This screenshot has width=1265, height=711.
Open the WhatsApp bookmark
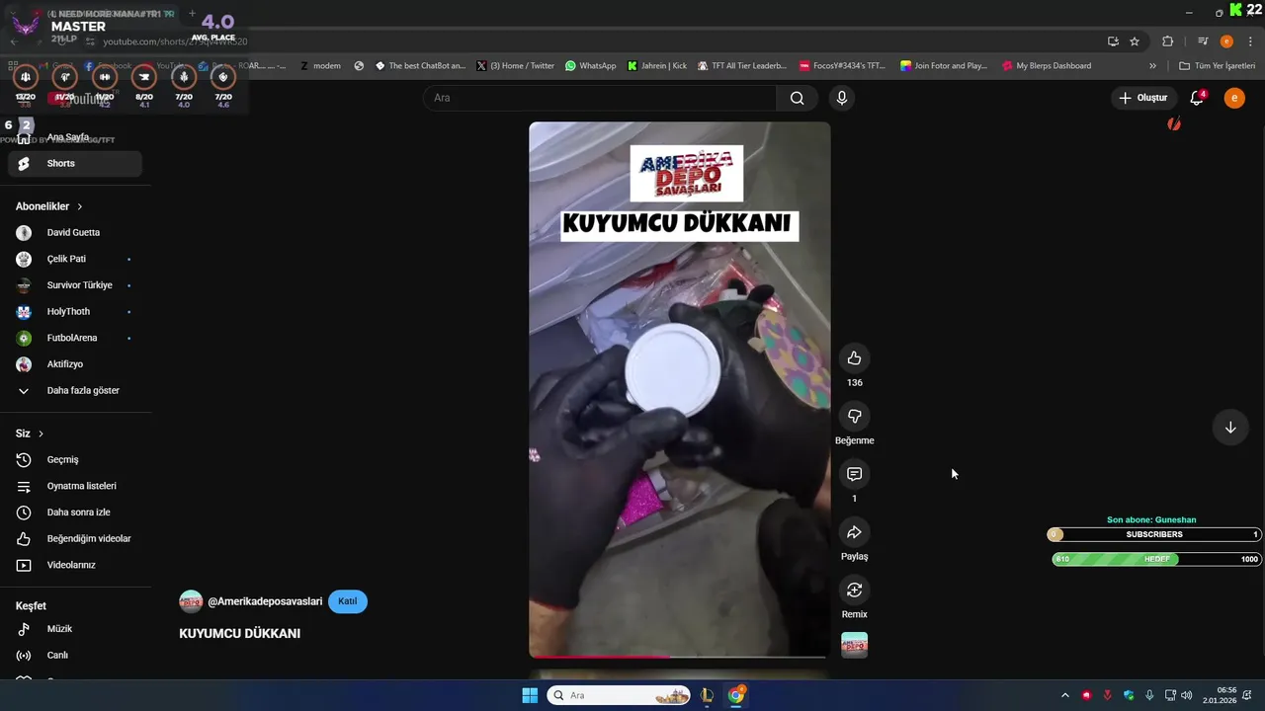[x=590, y=66]
